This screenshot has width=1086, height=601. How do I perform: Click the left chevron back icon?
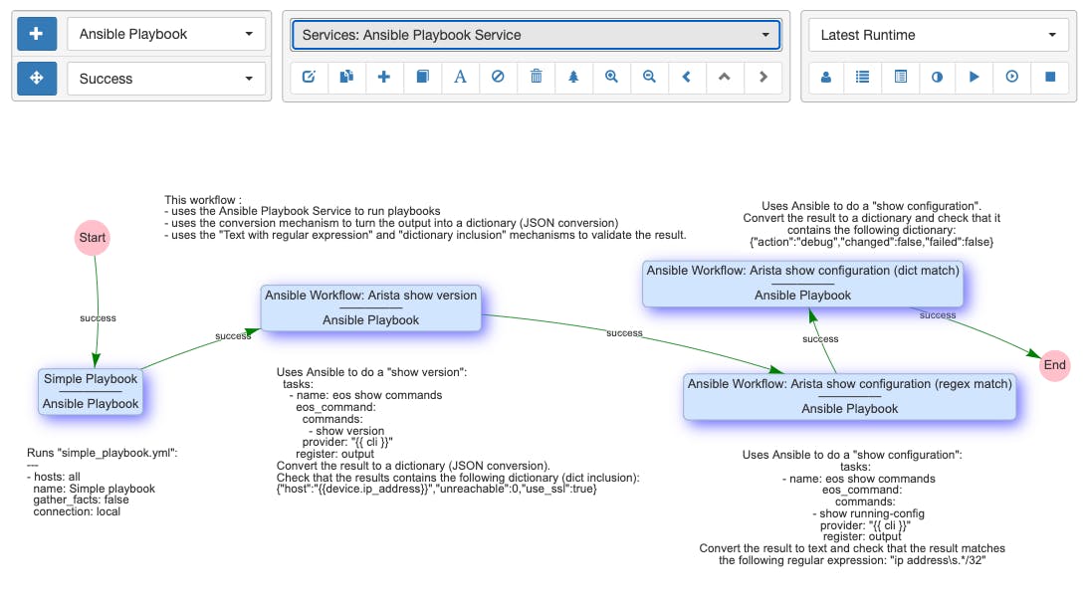coord(687,77)
